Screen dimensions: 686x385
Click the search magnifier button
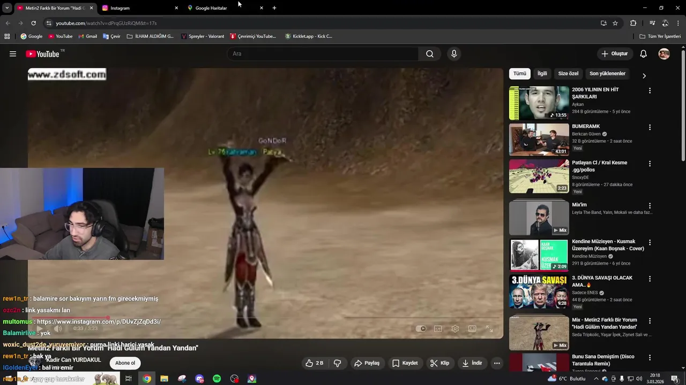point(430,53)
